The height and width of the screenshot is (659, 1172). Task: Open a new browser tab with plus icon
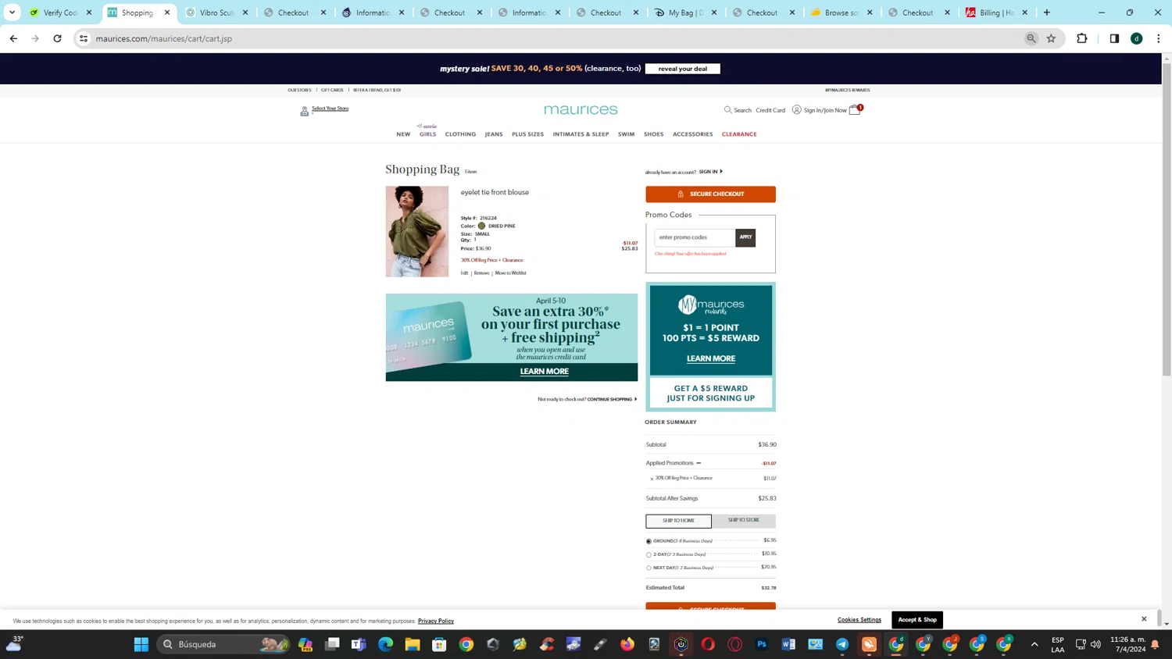point(1047,12)
